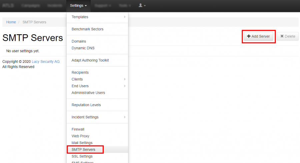
Task: Select SMTP Servers from Settings menu
Action: tap(83, 150)
